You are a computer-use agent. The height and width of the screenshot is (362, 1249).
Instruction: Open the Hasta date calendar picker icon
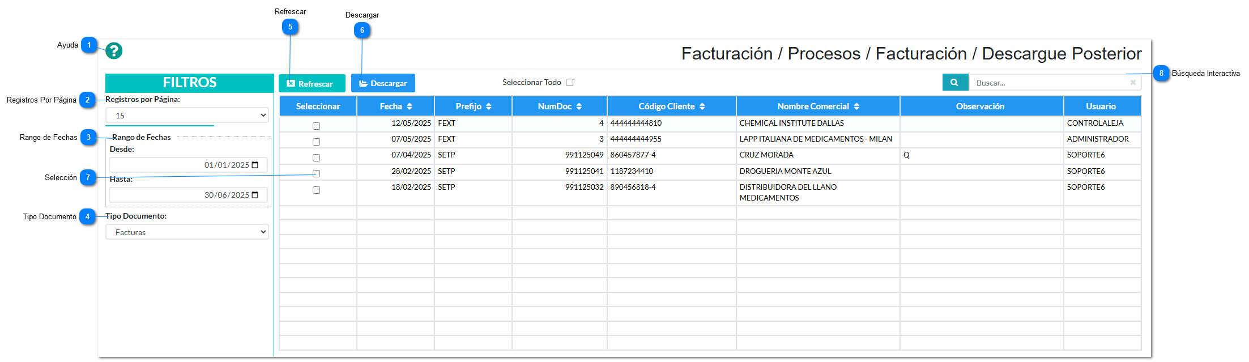pos(255,195)
